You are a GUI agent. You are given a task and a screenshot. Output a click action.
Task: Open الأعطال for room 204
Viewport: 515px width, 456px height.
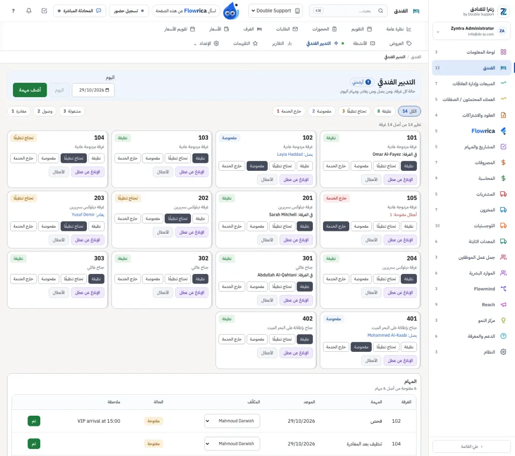click(x=371, y=293)
